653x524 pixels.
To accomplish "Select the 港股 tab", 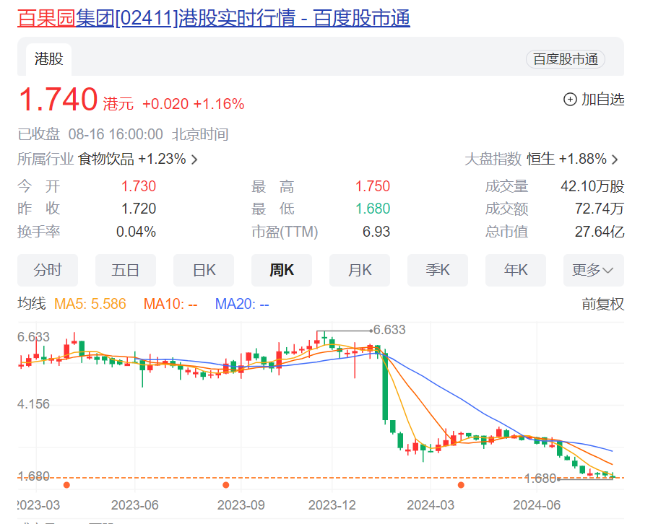I will (49, 59).
